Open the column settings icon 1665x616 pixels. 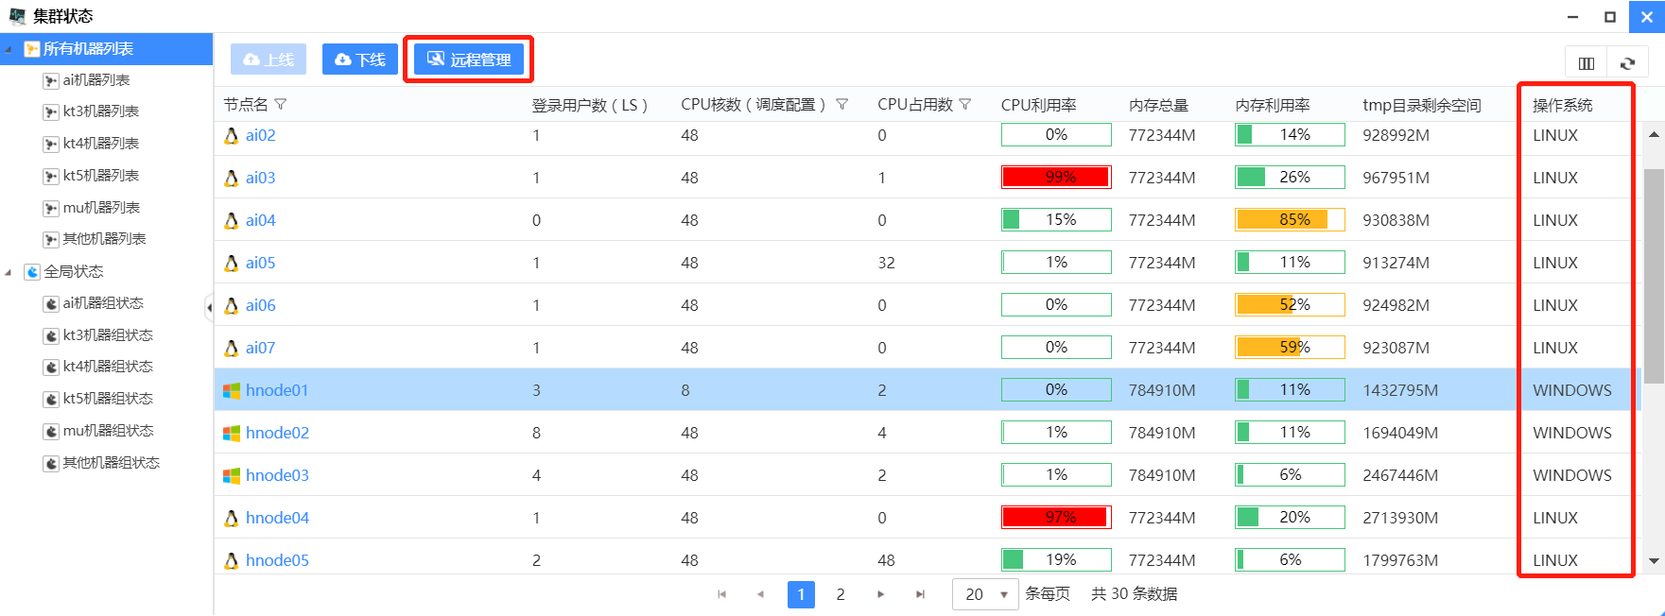[1587, 63]
